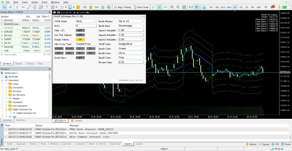Toggle the Hide ≥ D1 OFF switch
292x151 pixels.
pos(80,30)
